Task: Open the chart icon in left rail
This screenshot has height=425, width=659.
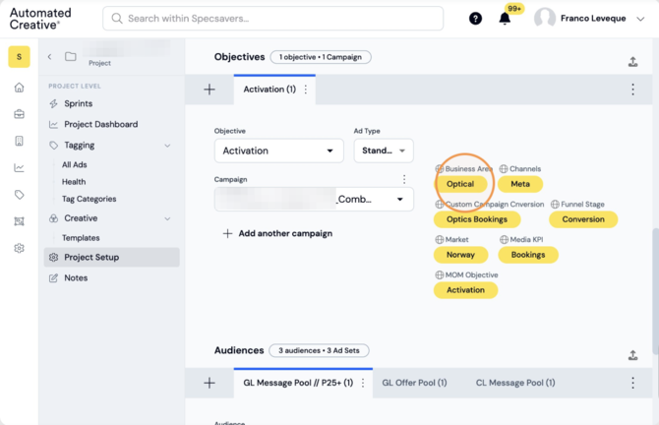Action: point(19,167)
